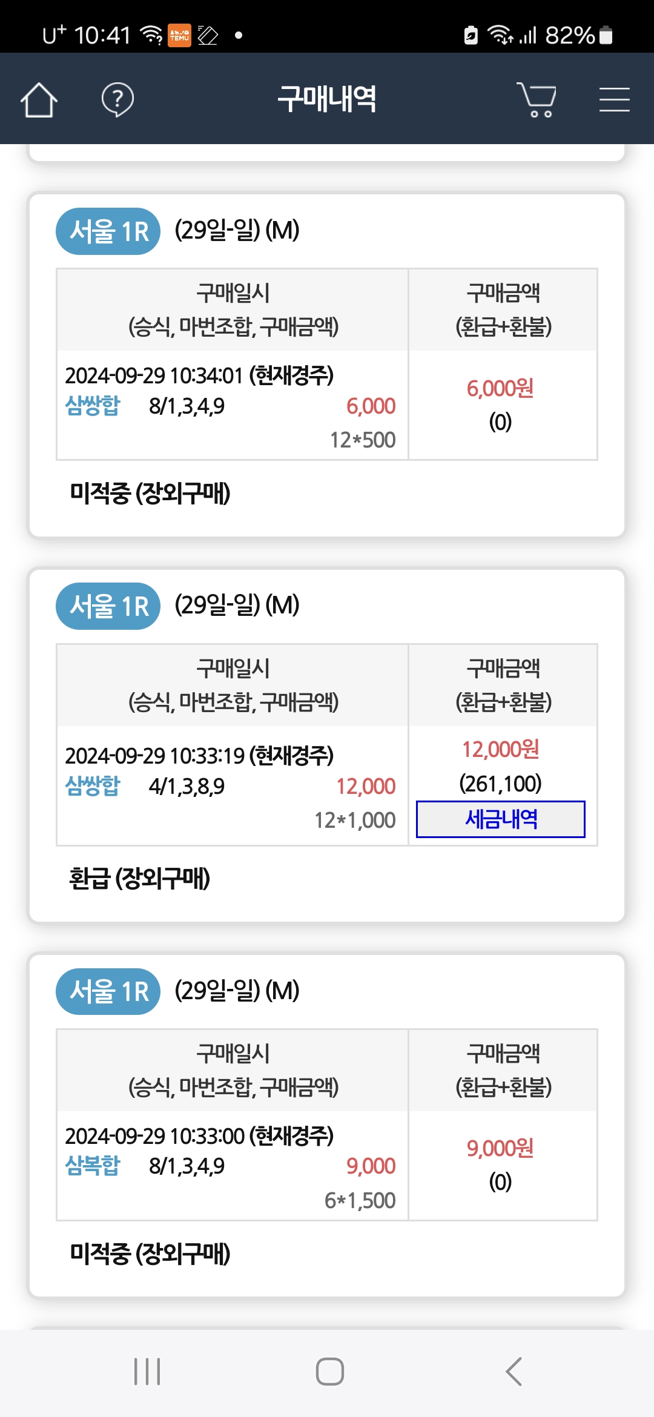Tap the battery indicator in status bar
Screen dimensions: 654x1417
605,35
